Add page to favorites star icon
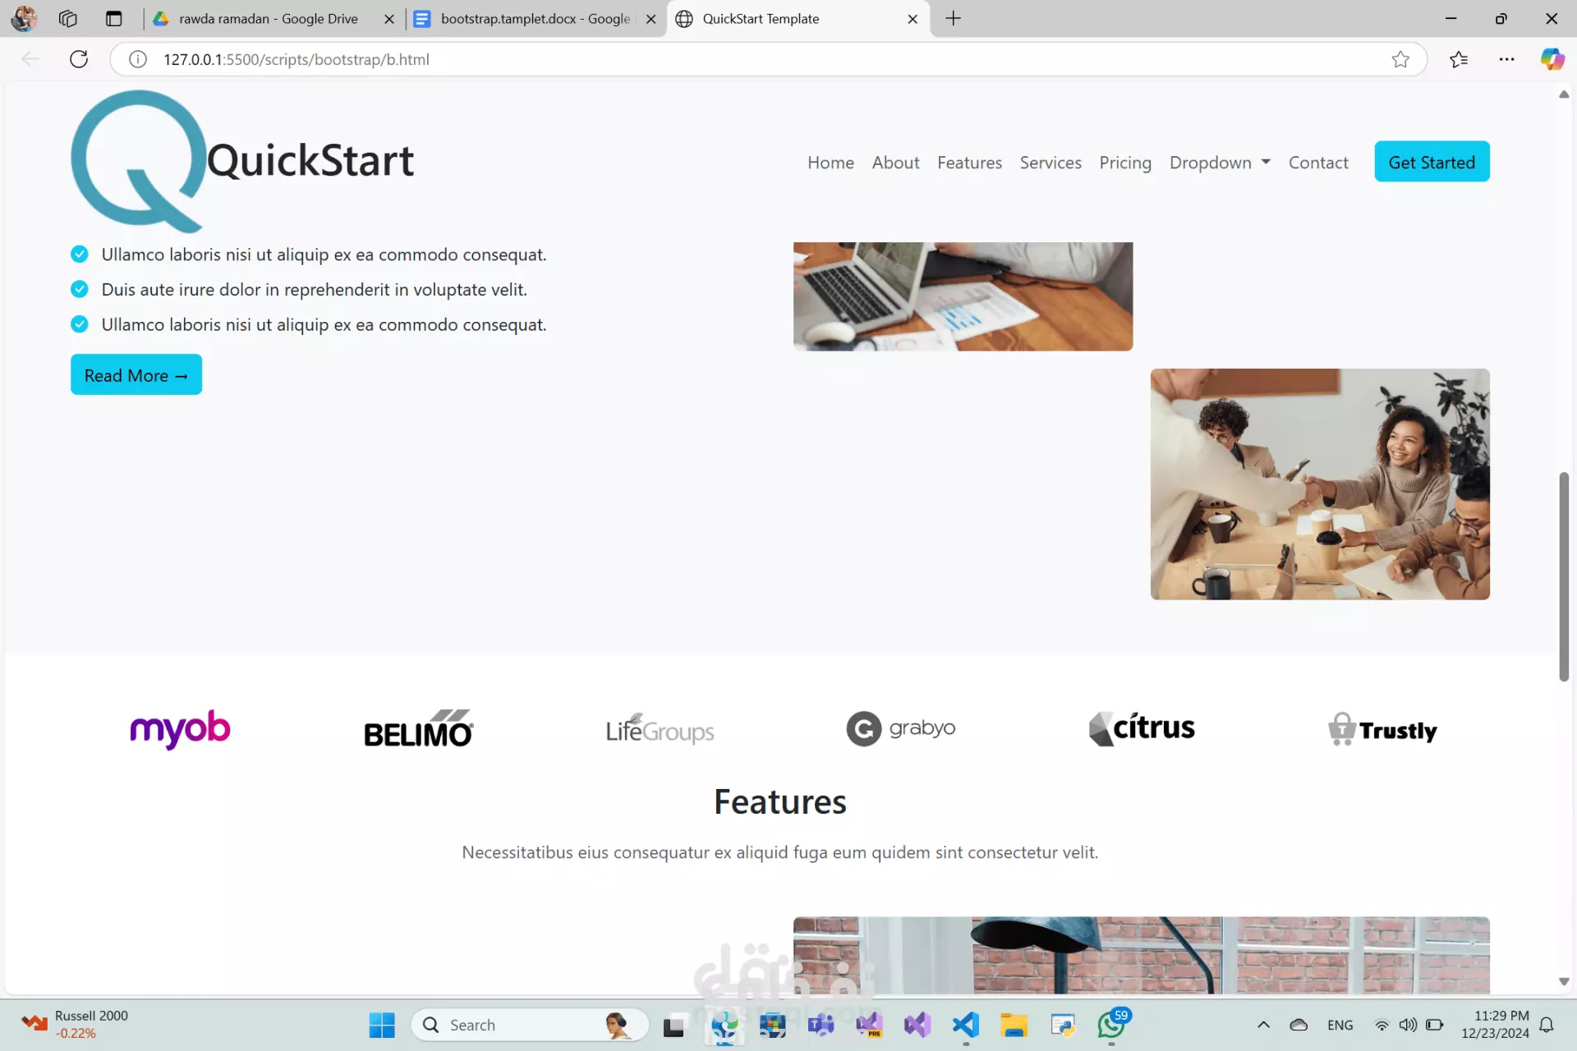The width and height of the screenshot is (1577, 1051). click(x=1400, y=59)
